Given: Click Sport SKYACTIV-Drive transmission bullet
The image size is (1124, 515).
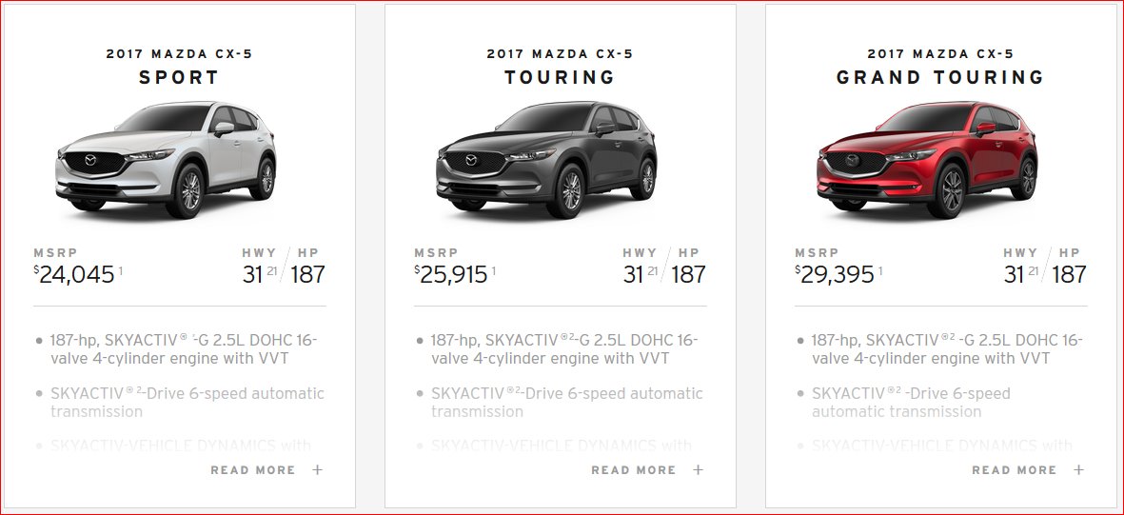Looking at the screenshot, I should [x=187, y=403].
